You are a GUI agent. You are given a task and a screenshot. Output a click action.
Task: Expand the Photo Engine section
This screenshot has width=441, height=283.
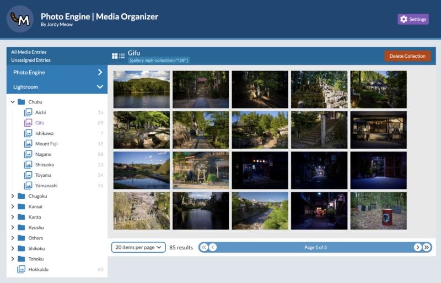tap(100, 72)
